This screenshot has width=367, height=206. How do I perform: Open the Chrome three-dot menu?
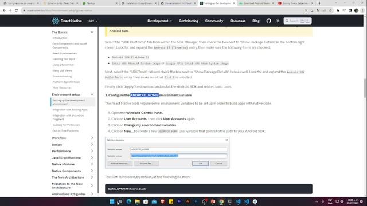362,10
